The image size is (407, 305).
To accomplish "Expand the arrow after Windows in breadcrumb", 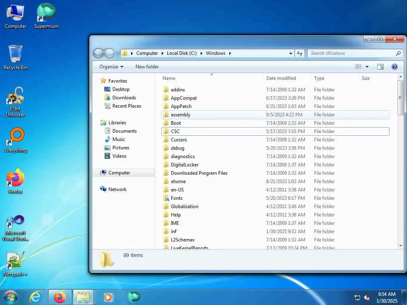I will coord(230,53).
